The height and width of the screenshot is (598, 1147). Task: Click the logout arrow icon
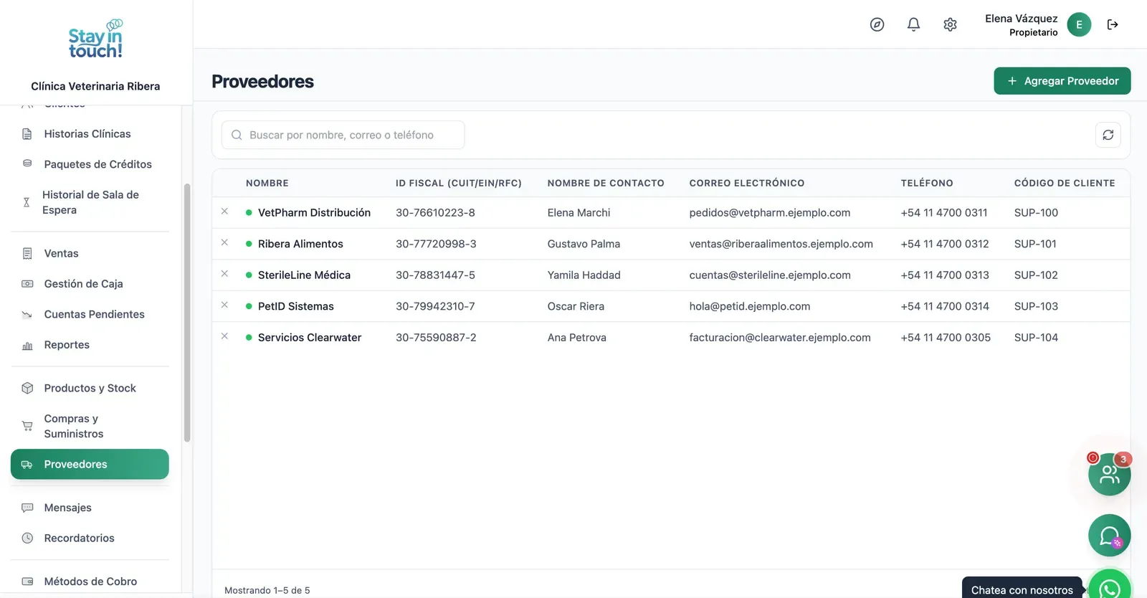1113,24
